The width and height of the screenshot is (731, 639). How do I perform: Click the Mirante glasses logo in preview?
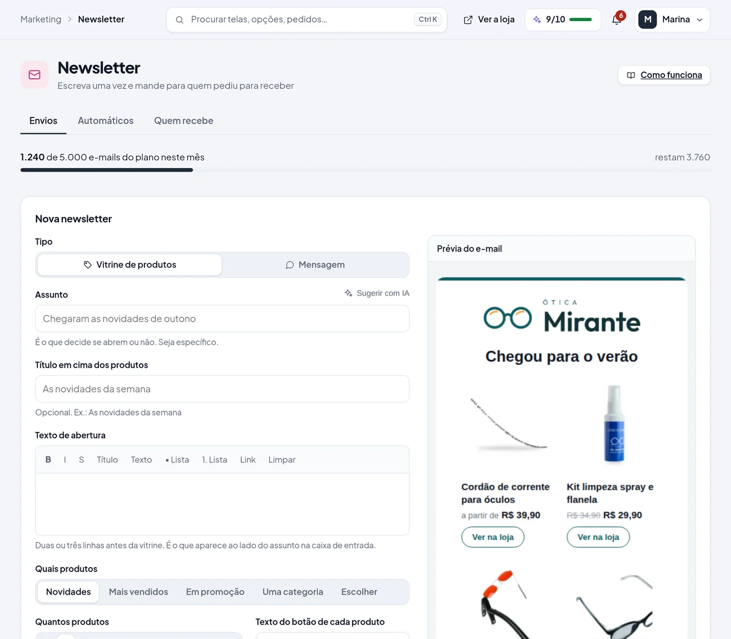click(508, 318)
